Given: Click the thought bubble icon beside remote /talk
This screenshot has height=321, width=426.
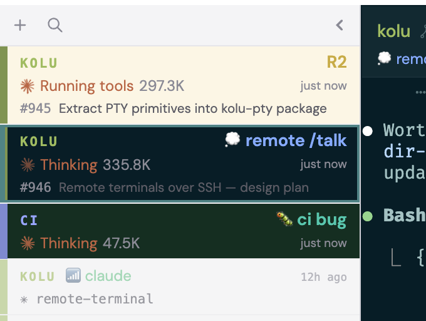Looking at the screenshot, I should 232,140.
